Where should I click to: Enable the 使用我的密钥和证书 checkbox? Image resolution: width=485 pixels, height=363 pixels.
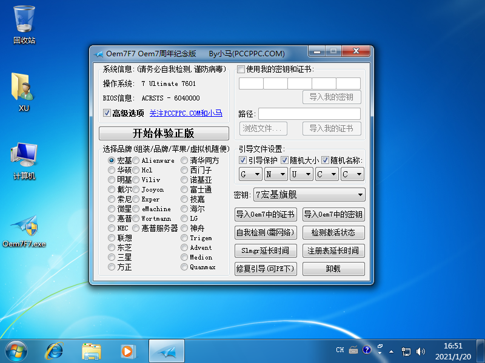pos(241,70)
